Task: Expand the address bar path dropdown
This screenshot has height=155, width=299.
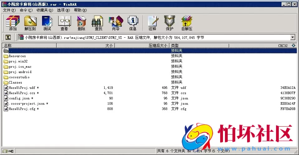Action: (x=293, y=37)
